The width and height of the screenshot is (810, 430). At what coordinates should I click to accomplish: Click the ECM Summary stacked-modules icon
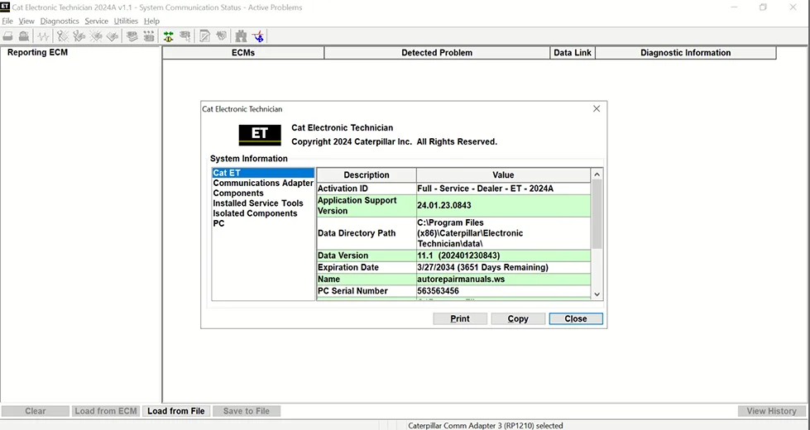[x=132, y=36]
